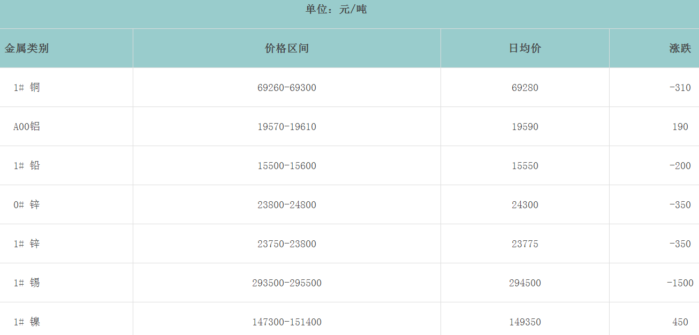This screenshot has width=699, height=335.
Task: Click the 1# 锌 metal name
Action: tap(27, 243)
